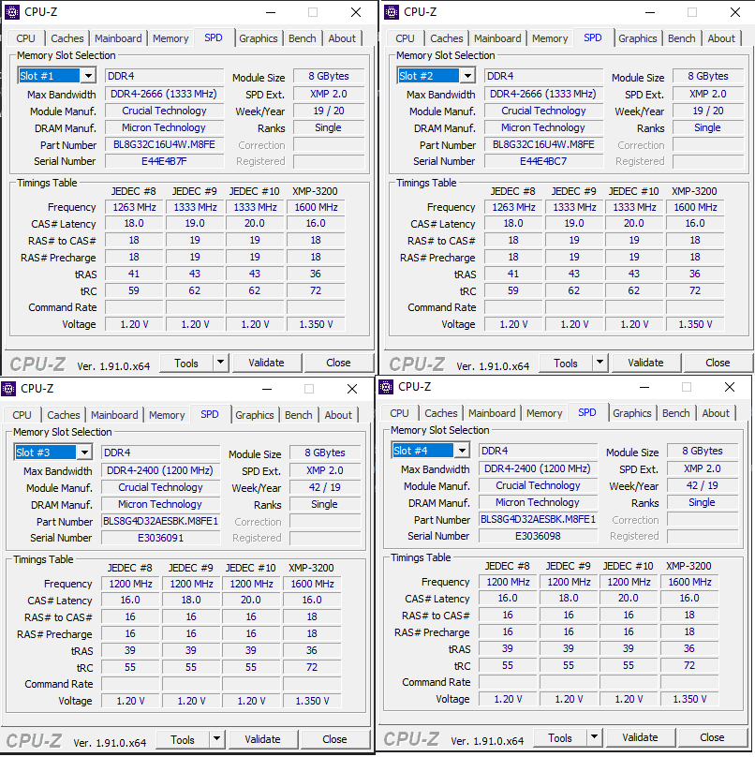Viewport: 755px width, 757px height.
Task: Select Memory tab in Slot #2 window
Action: click(549, 38)
